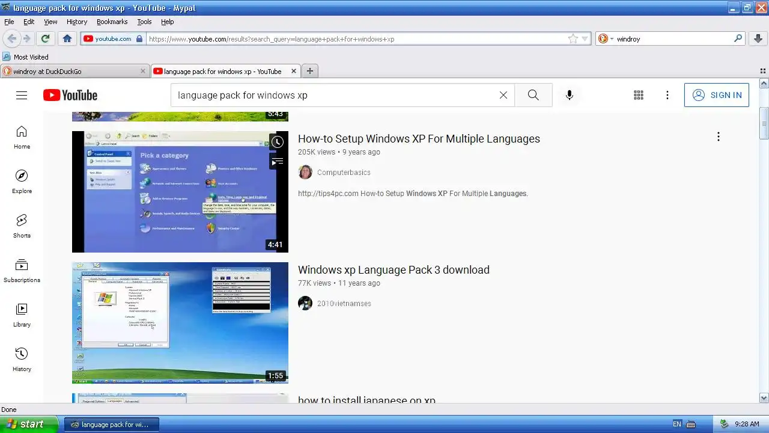Click the search go magnifier in browser search bar
This screenshot has width=769, height=433.
(738, 38)
